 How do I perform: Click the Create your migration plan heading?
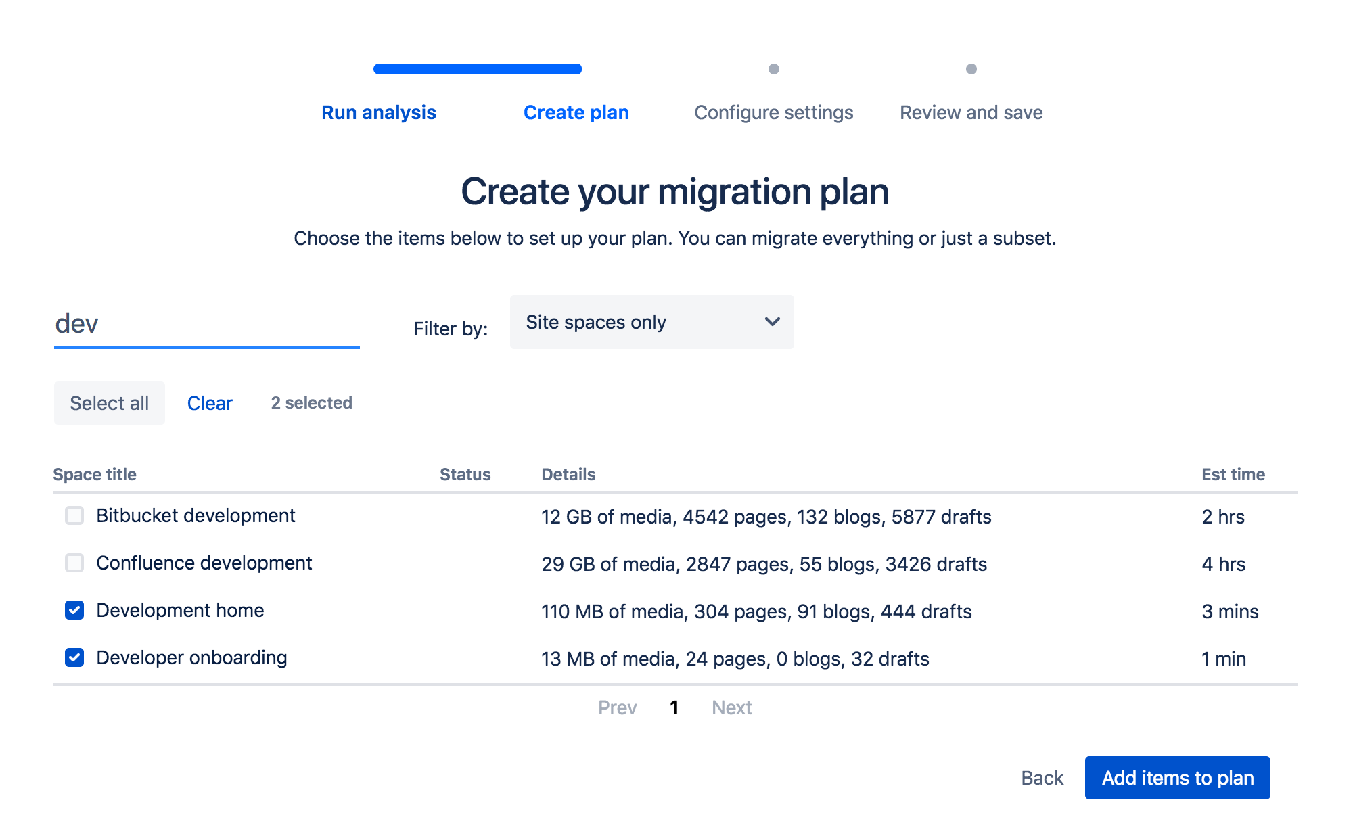pyautogui.click(x=674, y=191)
